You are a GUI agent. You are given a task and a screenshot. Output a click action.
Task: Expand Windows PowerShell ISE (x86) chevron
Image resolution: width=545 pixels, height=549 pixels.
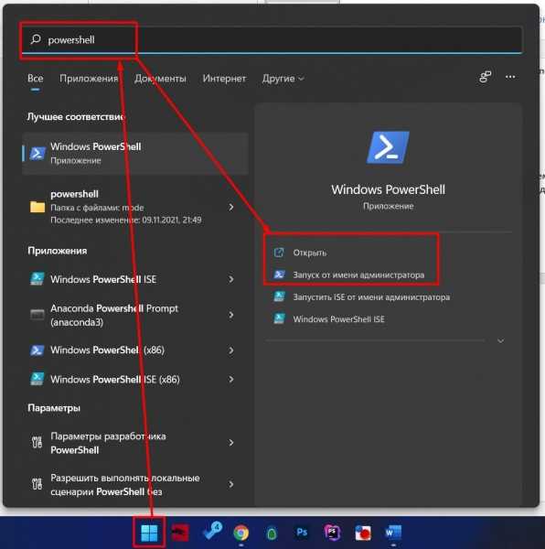pos(230,379)
